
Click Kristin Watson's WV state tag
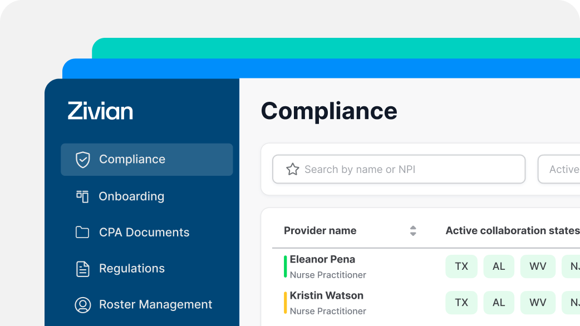click(x=538, y=303)
